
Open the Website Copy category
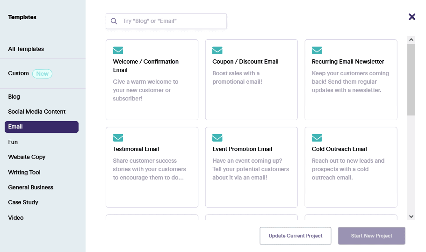coord(27,157)
